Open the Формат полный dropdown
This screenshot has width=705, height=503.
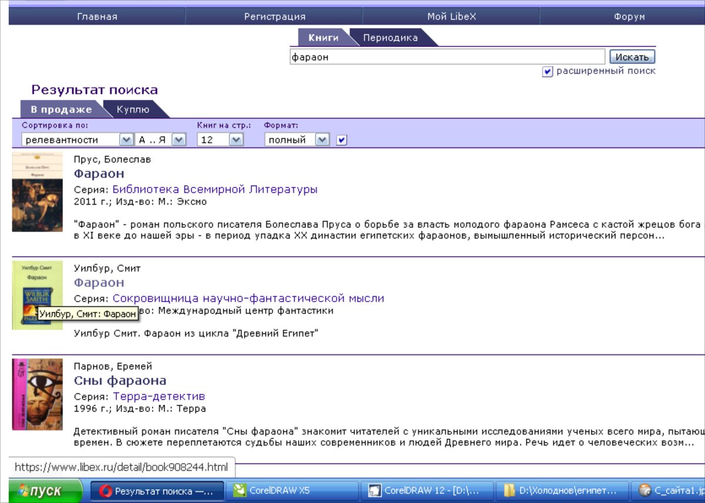pyautogui.click(x=322, y=140)
